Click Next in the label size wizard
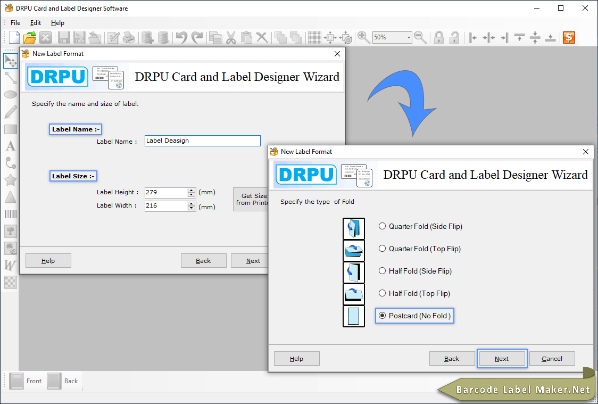 (250, 261)
